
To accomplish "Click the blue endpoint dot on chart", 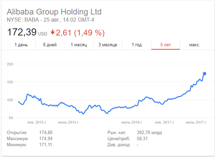I will 204,74.
